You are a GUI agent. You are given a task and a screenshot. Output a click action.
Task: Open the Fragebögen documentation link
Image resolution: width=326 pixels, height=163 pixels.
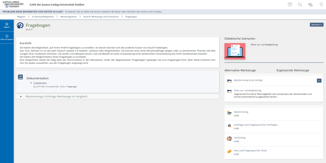pos(40,83)
